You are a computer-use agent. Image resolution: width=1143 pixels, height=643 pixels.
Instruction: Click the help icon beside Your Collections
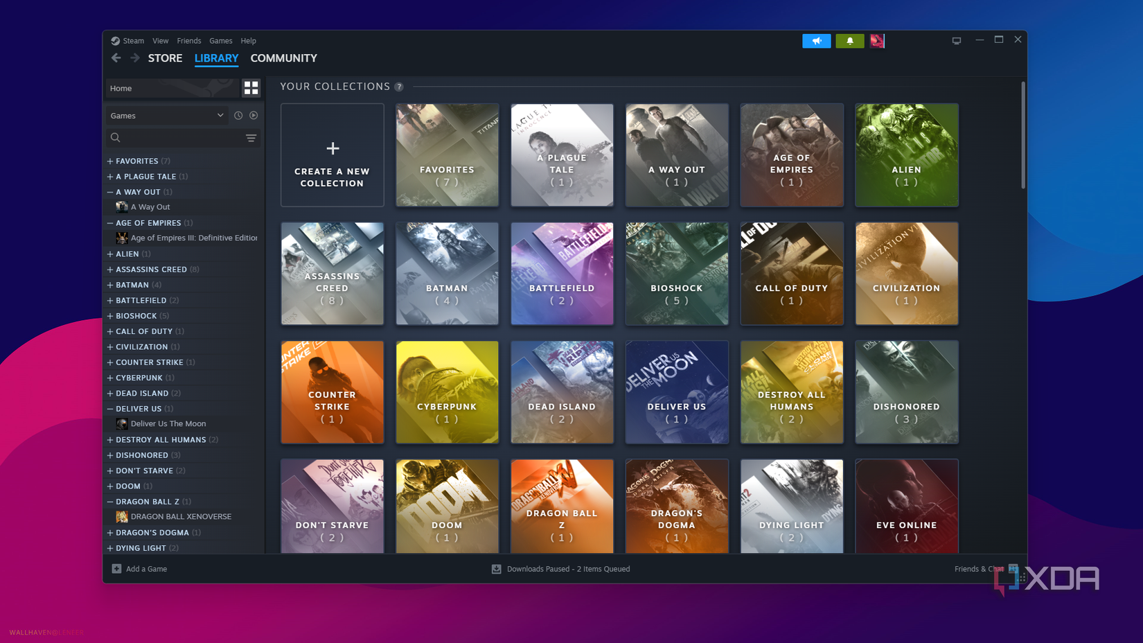[399, 87]
